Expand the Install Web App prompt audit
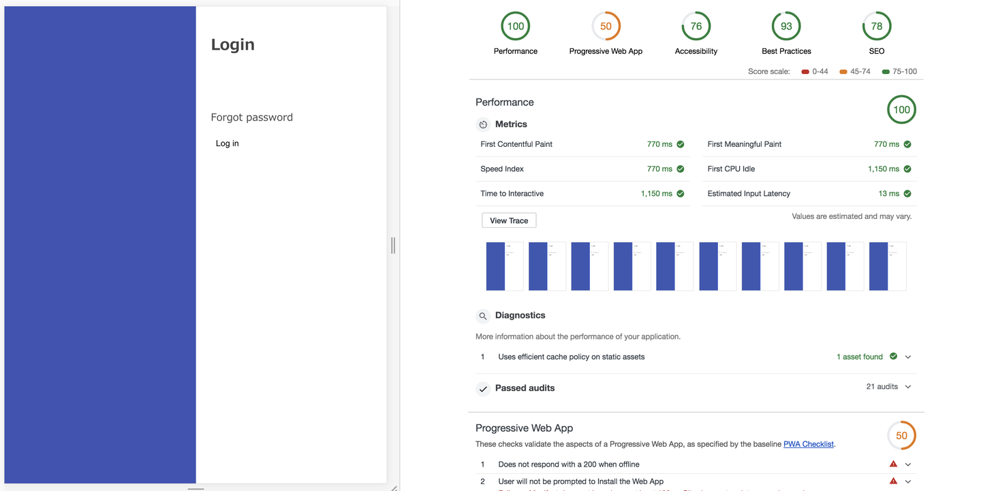Screen dimensions: 981x491 [908, 481]
